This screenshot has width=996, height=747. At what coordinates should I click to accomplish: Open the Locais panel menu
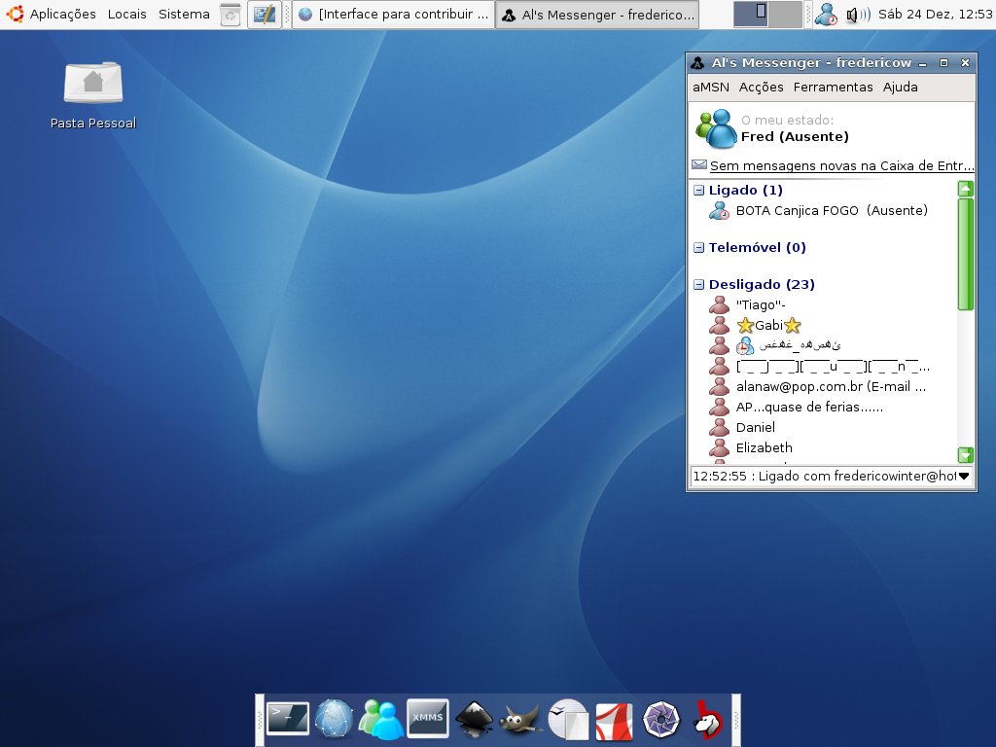coord(127,14)
